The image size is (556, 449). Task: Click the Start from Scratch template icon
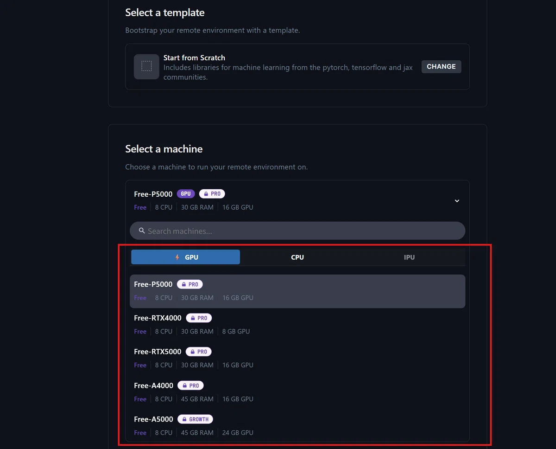pos(146,67)
